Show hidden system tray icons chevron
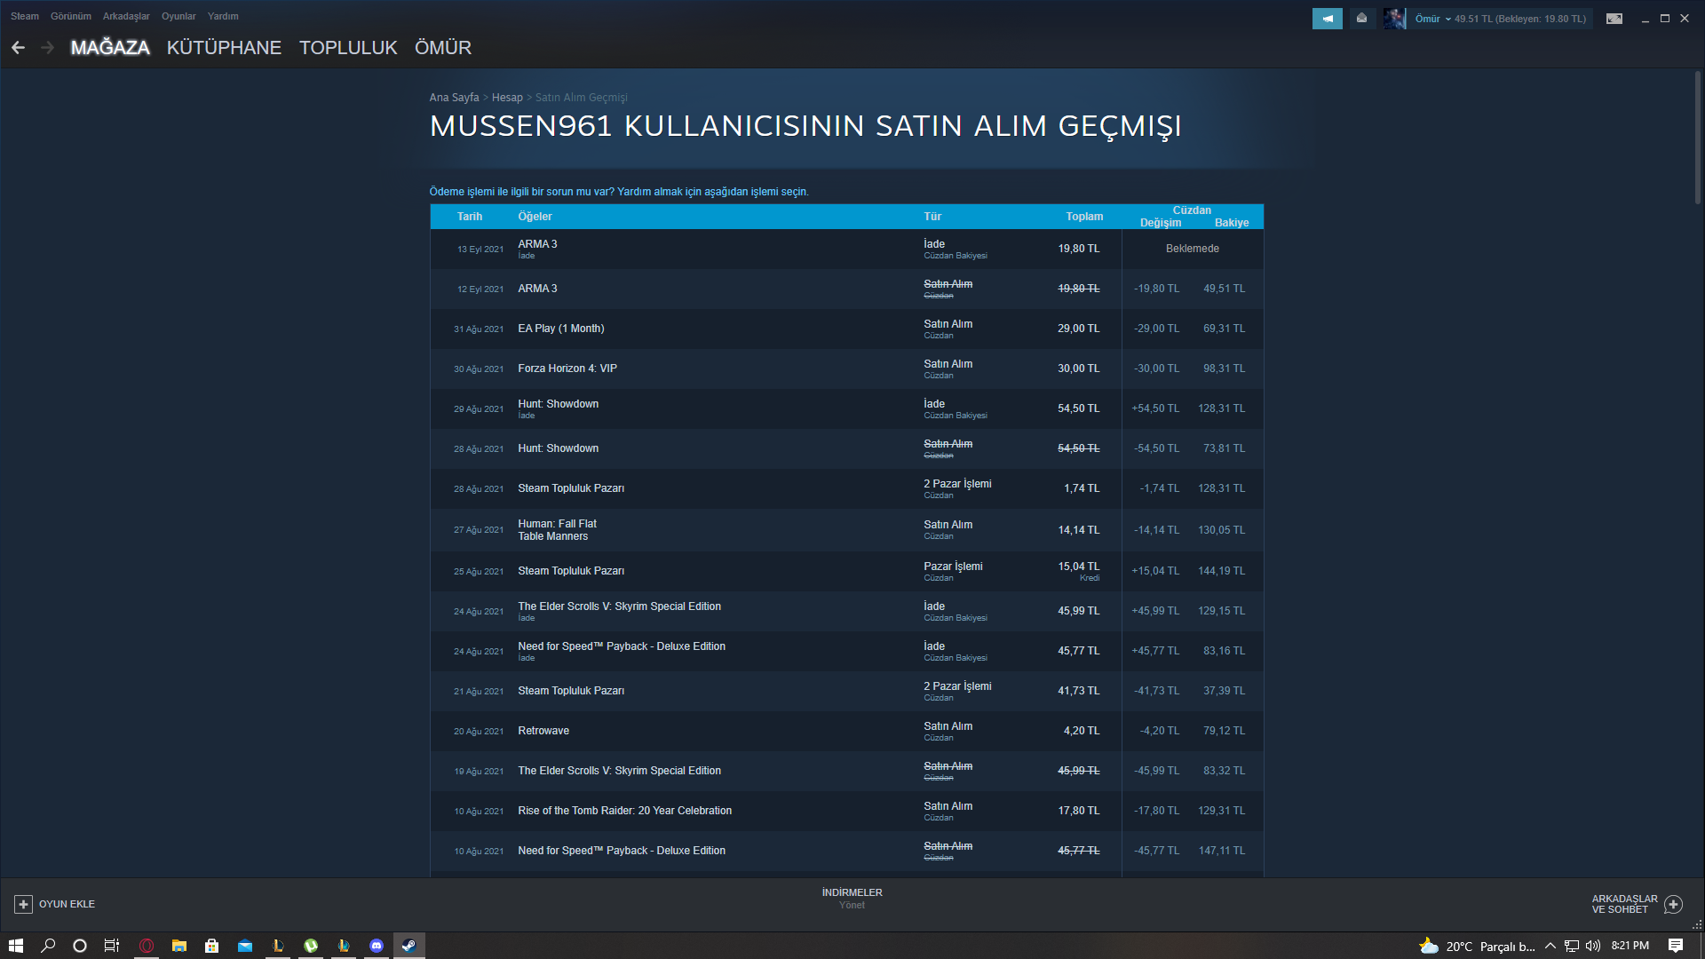This screenshot has width=1705, height=959. coord(1550,946)
